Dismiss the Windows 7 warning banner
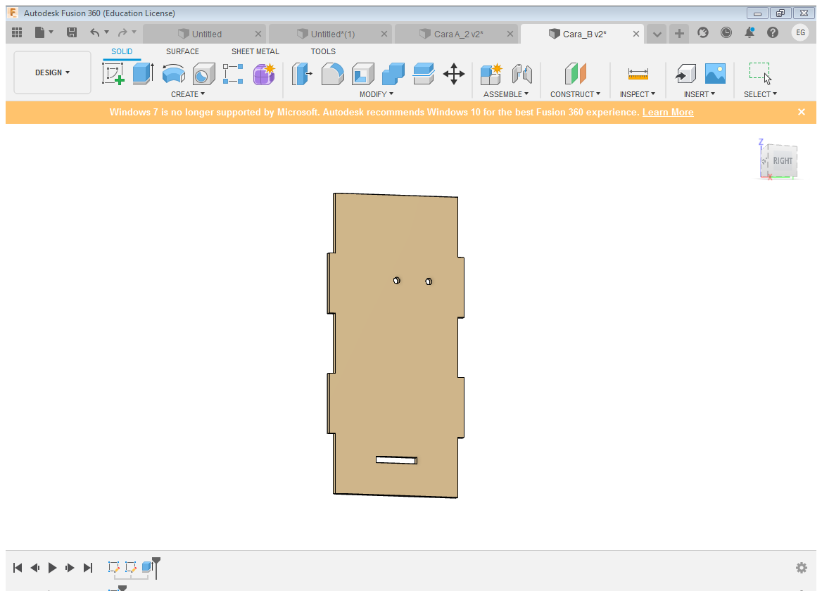The width and height of the screenshot is (822, 591). 802,112
